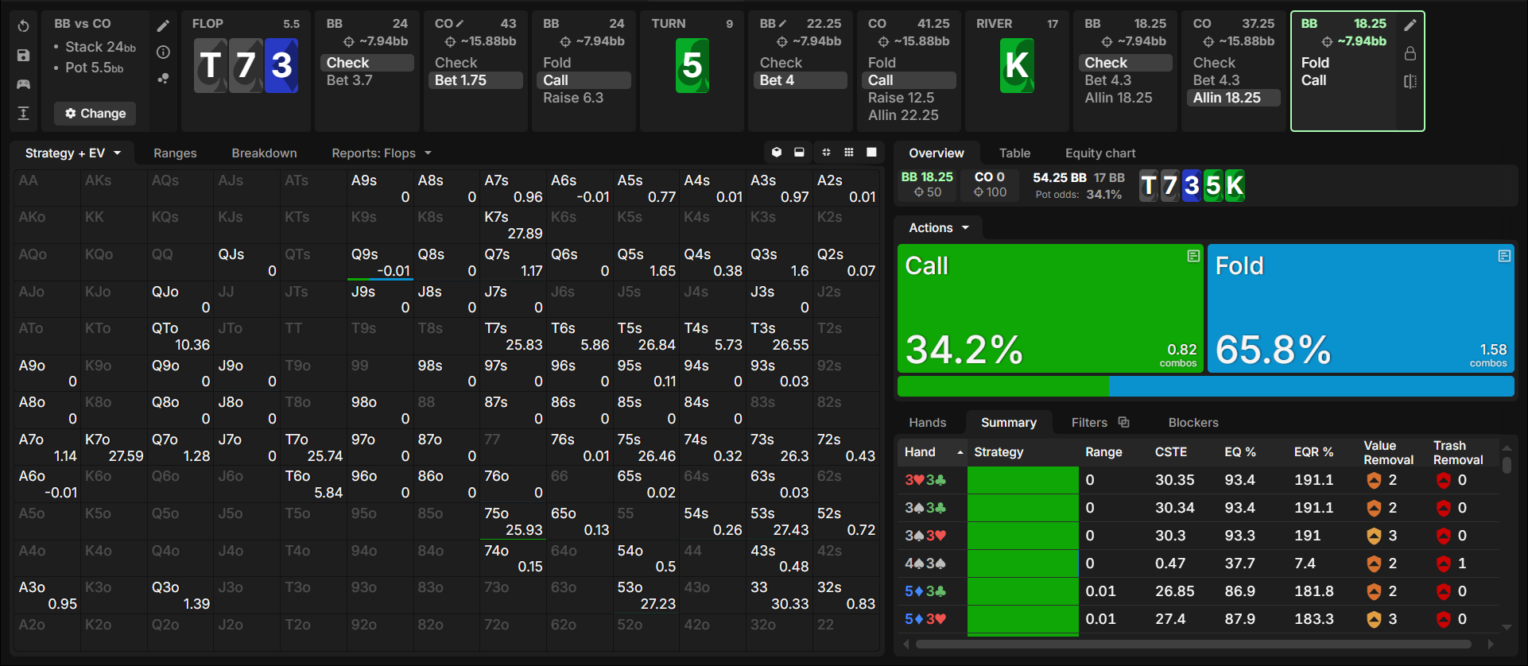Click the expand icon in the blue Fold box

tap(1504, 256)
